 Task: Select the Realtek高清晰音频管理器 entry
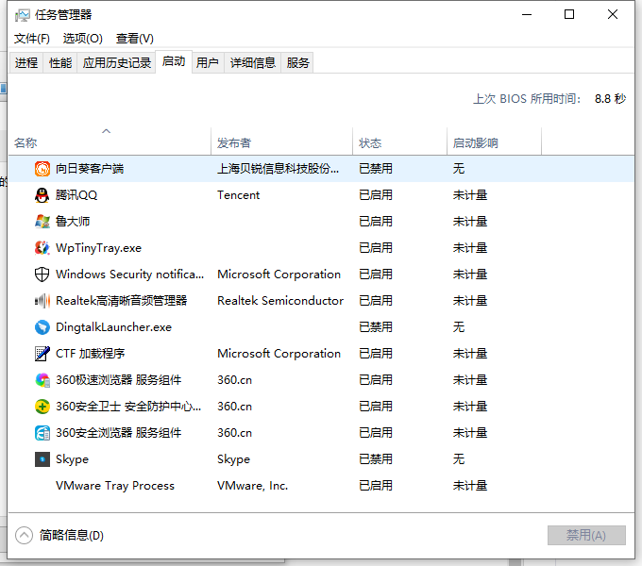(x=121, y=301)
